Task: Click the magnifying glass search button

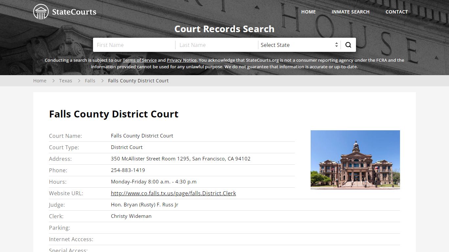Action: coord(348,45)
